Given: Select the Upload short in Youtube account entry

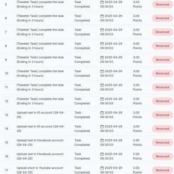Looking at the screenshot, I should pos(40,170).
